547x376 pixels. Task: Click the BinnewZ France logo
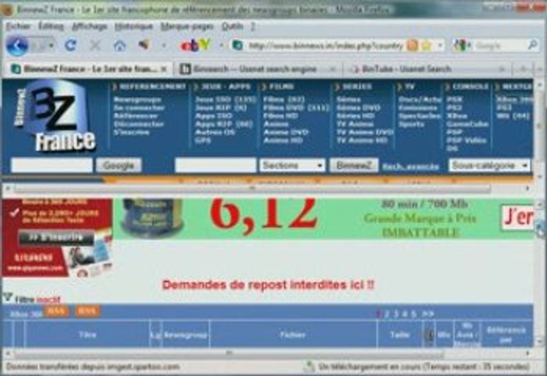[x=56, y=117]
